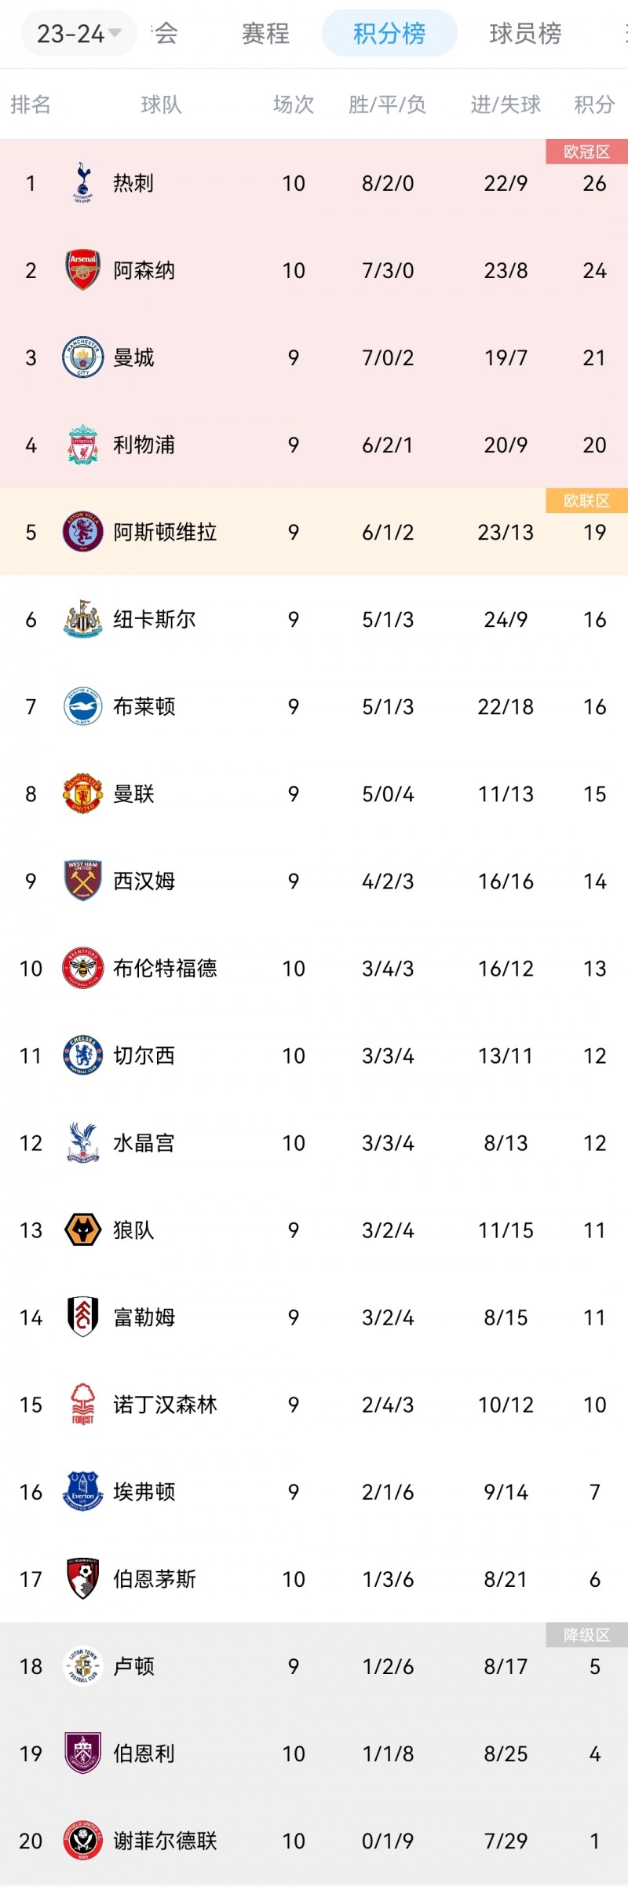Select the Manchester United (曼联) crest

[82, 793]
